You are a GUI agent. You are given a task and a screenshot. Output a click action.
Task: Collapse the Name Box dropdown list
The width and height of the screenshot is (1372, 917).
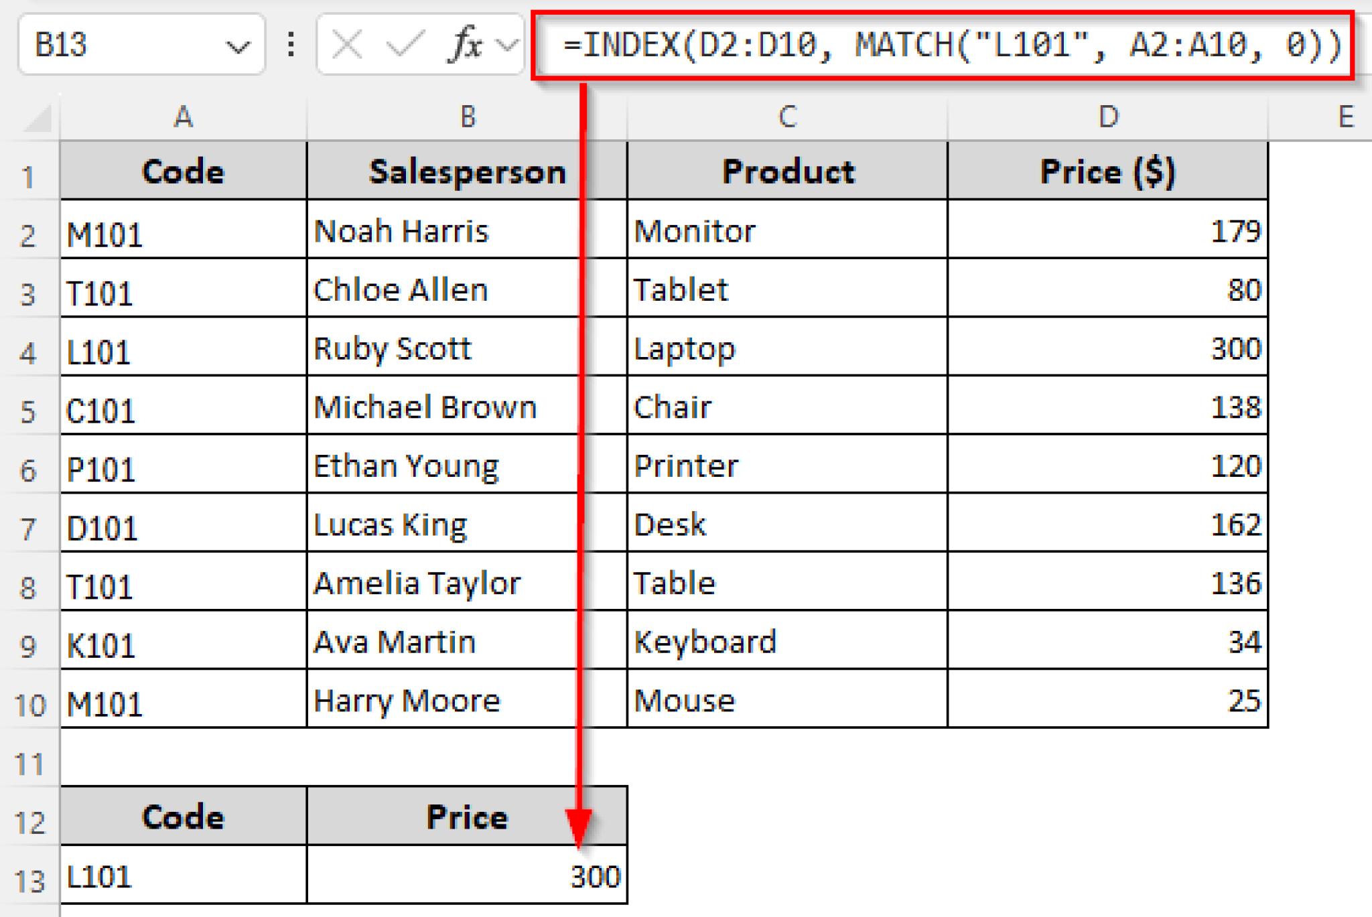[x=238, y=45]
